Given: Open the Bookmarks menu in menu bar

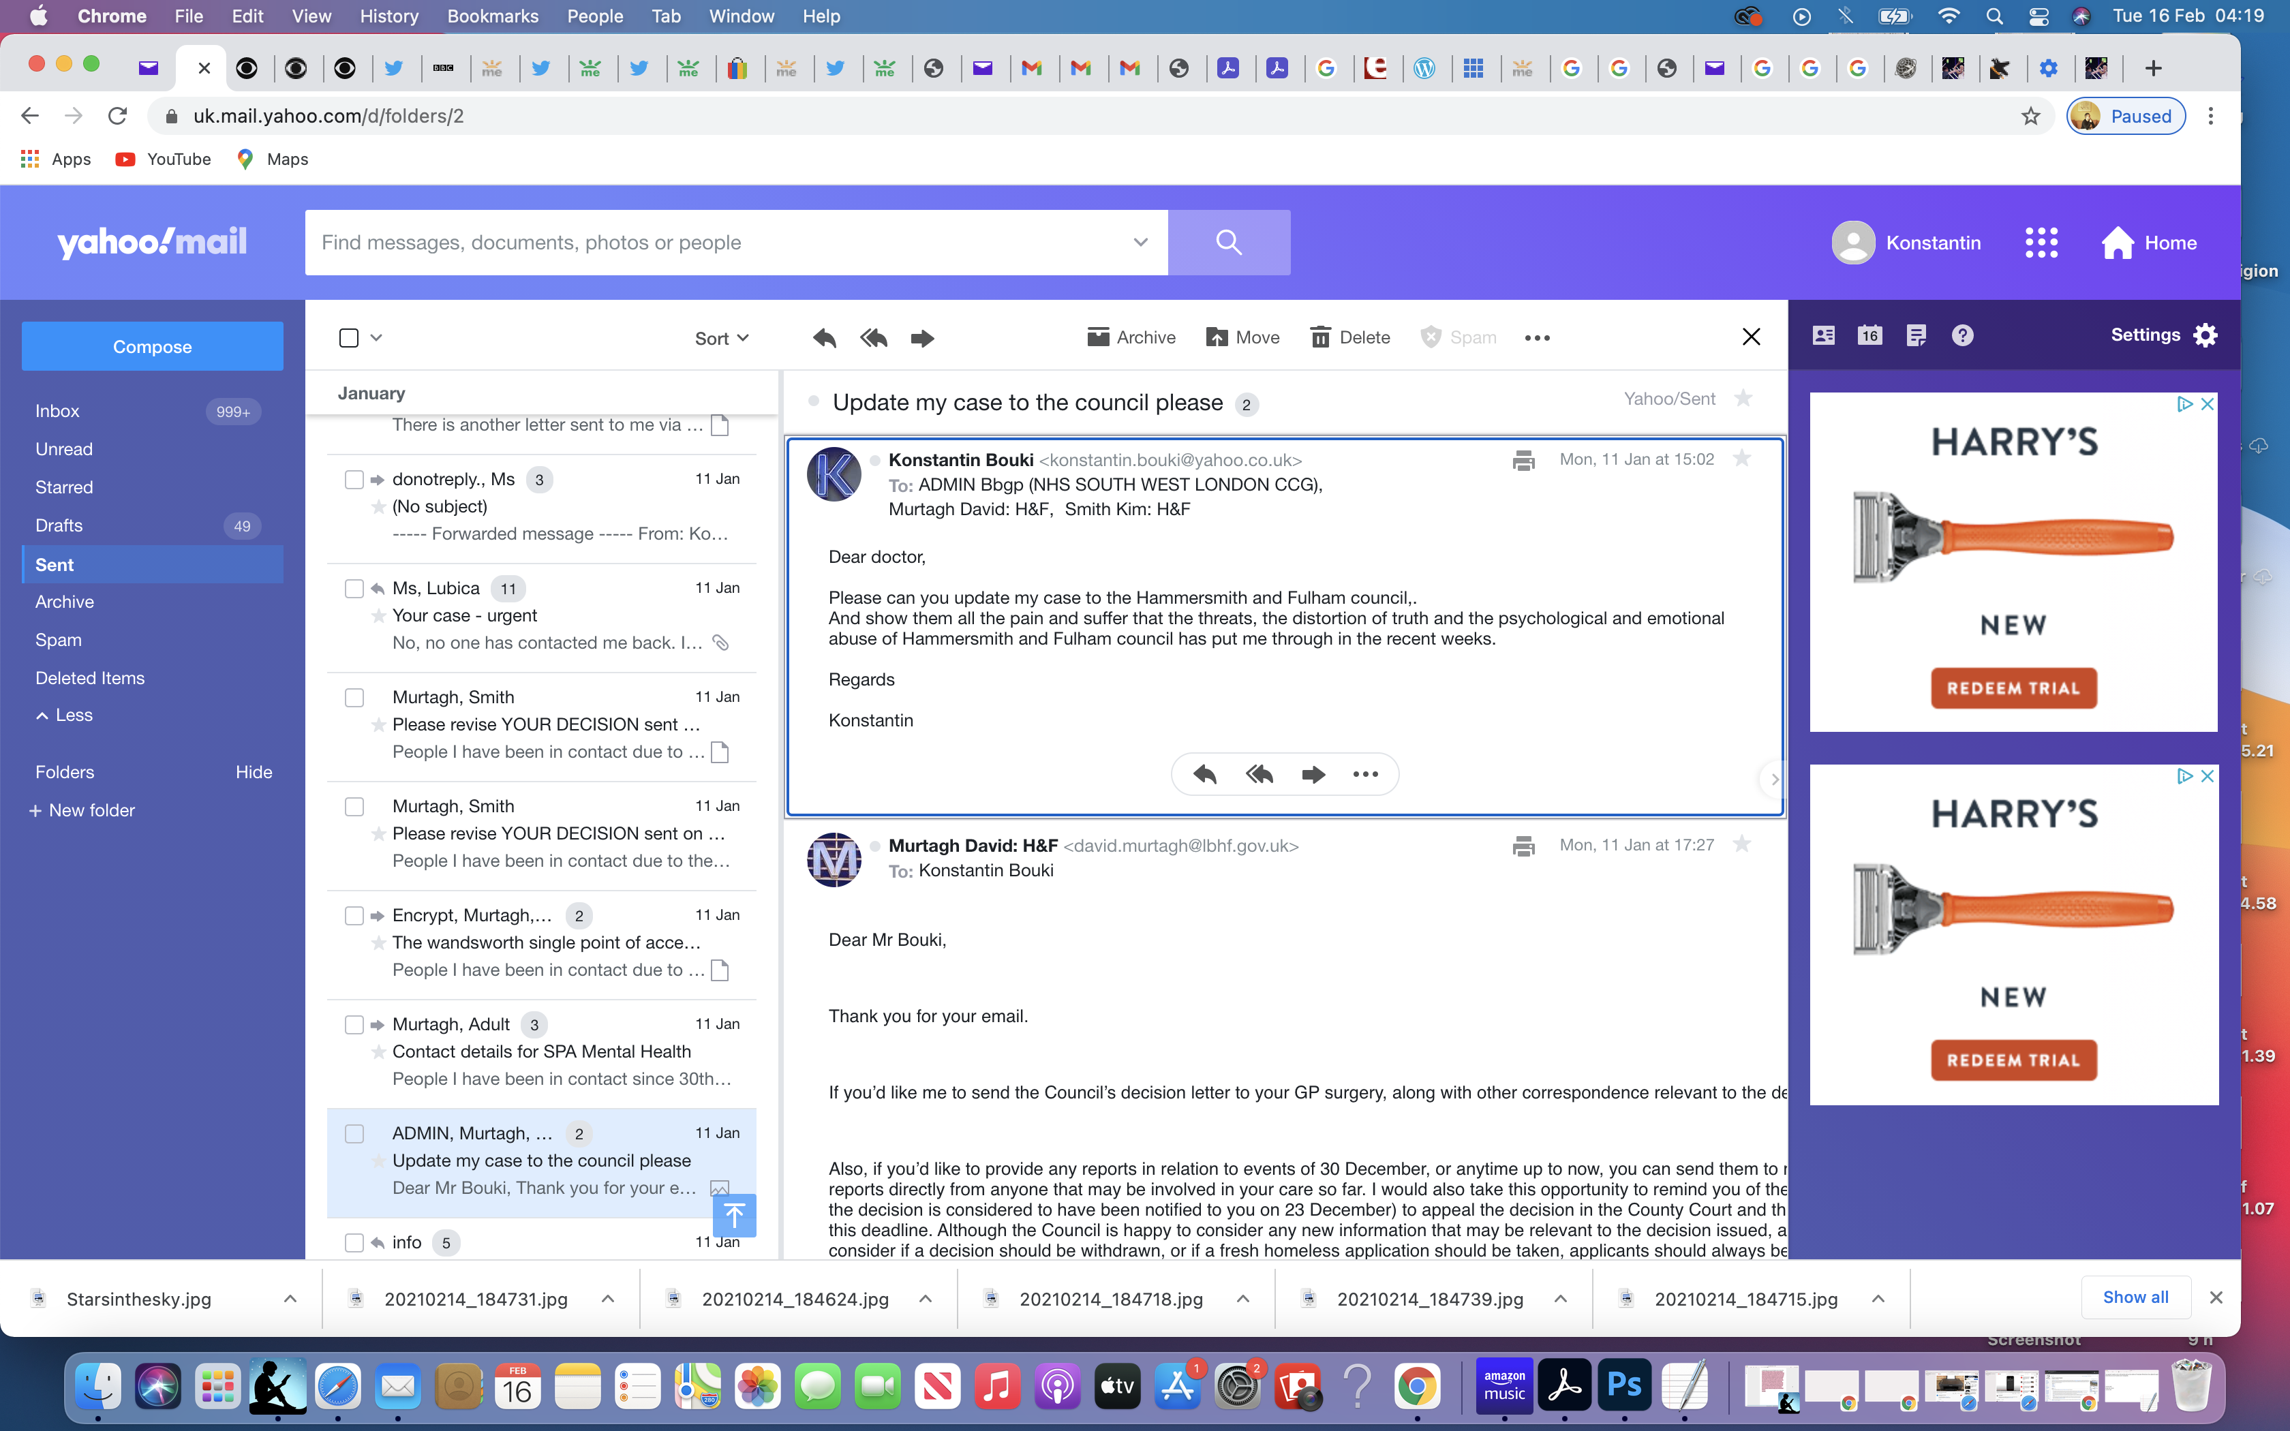Looking at the screenshot, I should coord(492,16).
